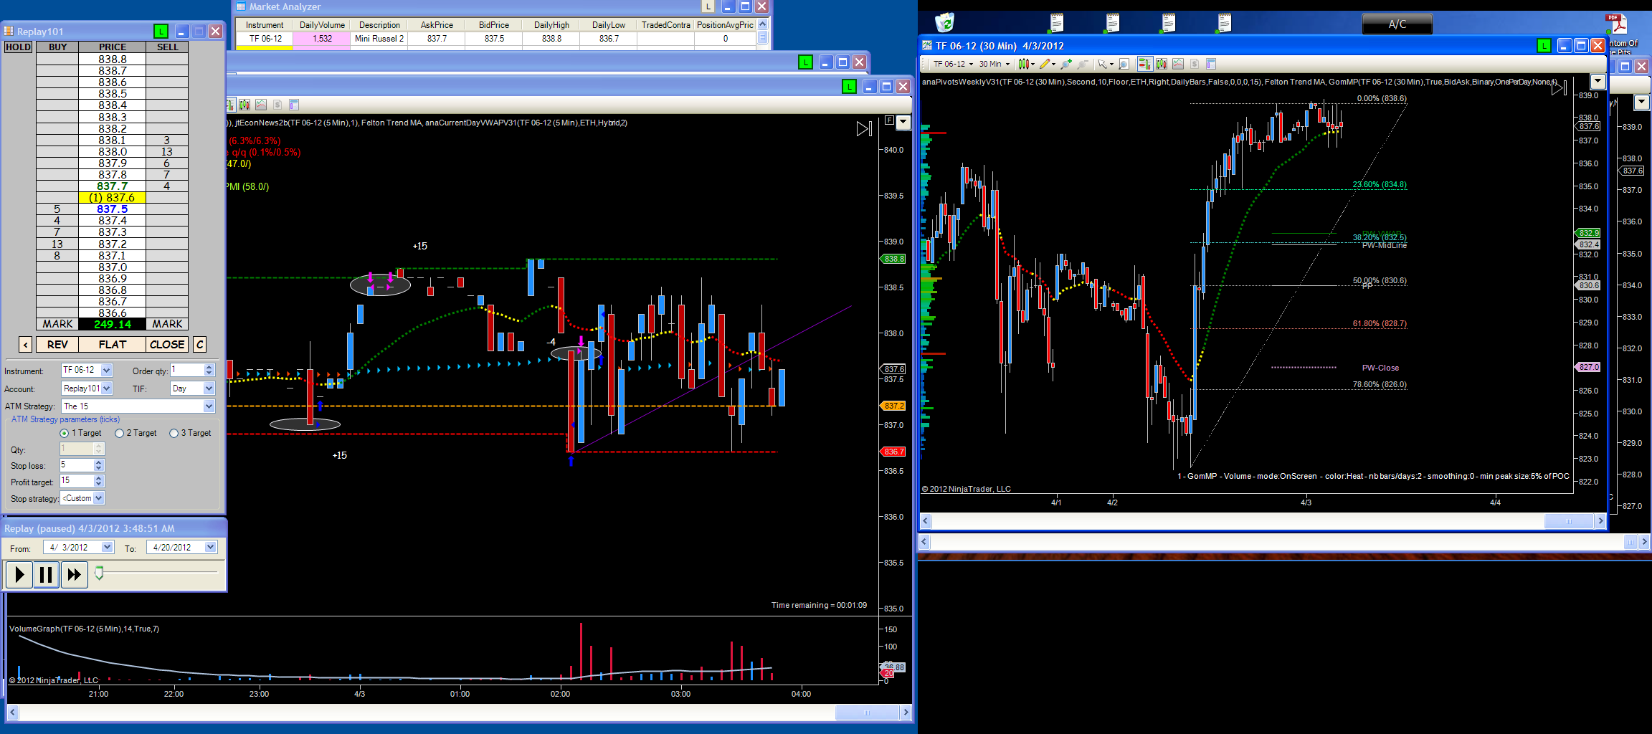Image resolution: width=1652 pixels, height=734 pixels.
Task: Select the pointer cursor tool in 30 Min chart
Action: pyautogui.click(x=1105, y=64)
